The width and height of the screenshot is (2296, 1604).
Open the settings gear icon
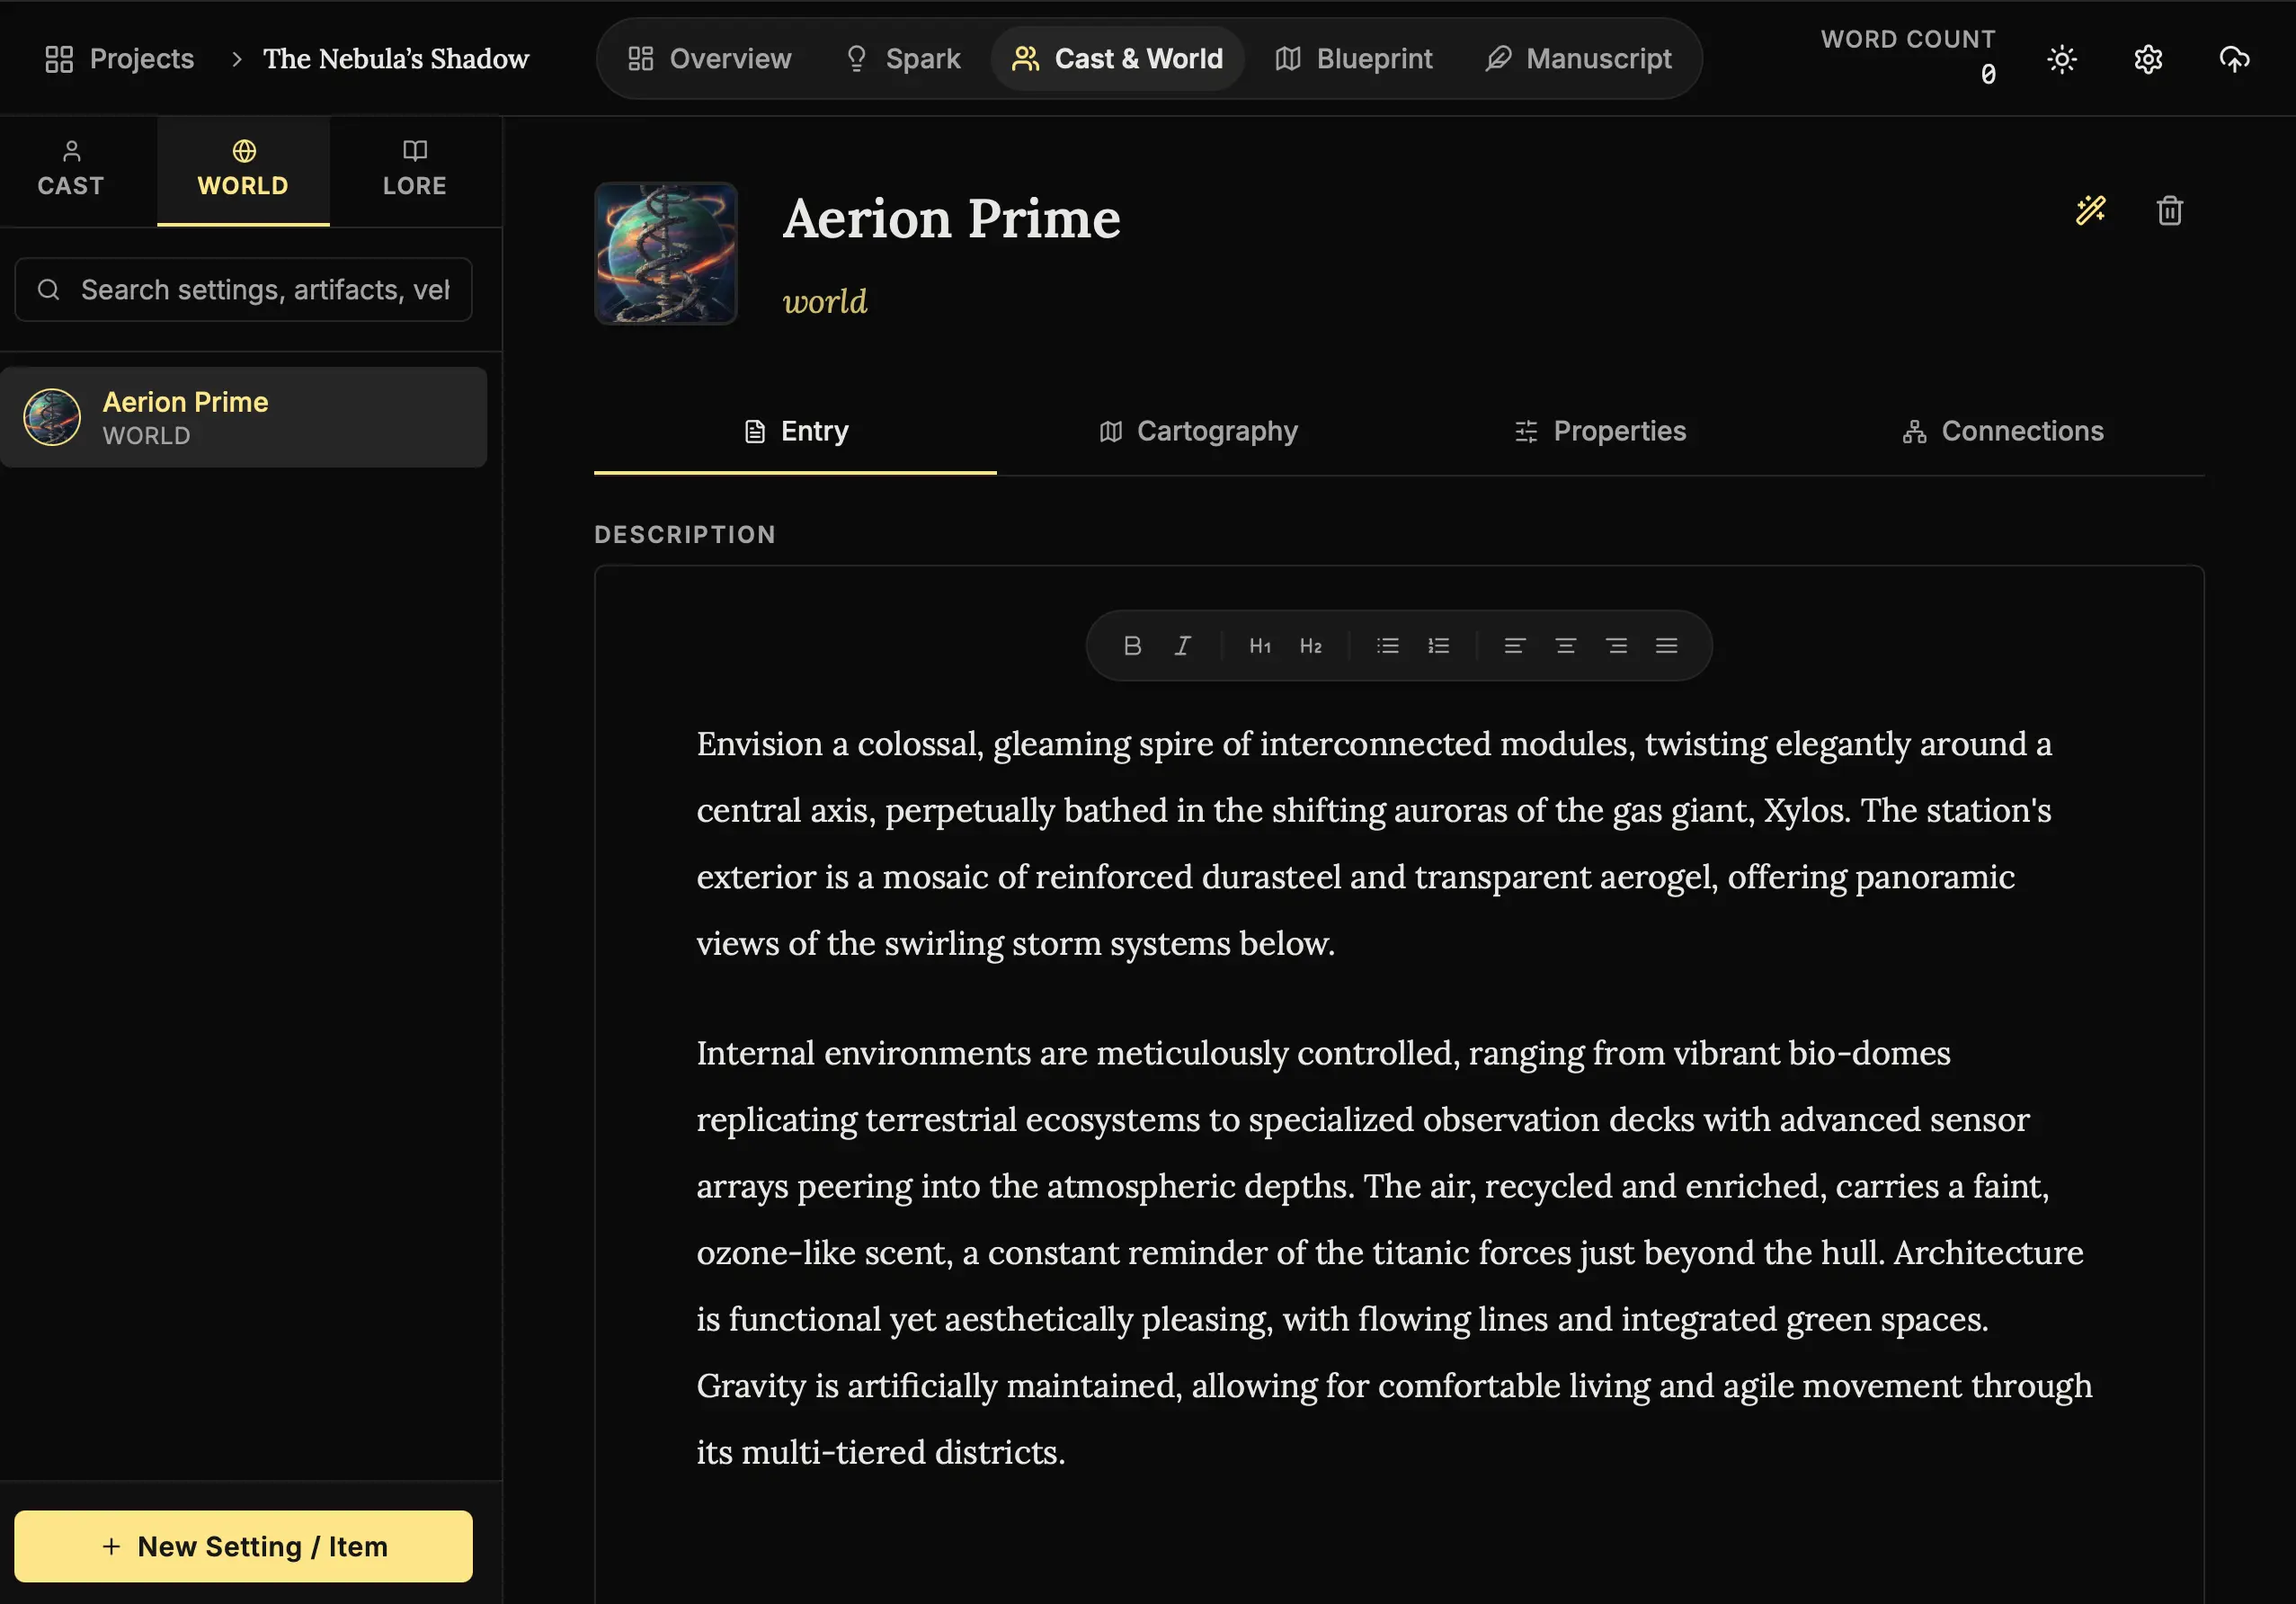(x=2147, y=60)
